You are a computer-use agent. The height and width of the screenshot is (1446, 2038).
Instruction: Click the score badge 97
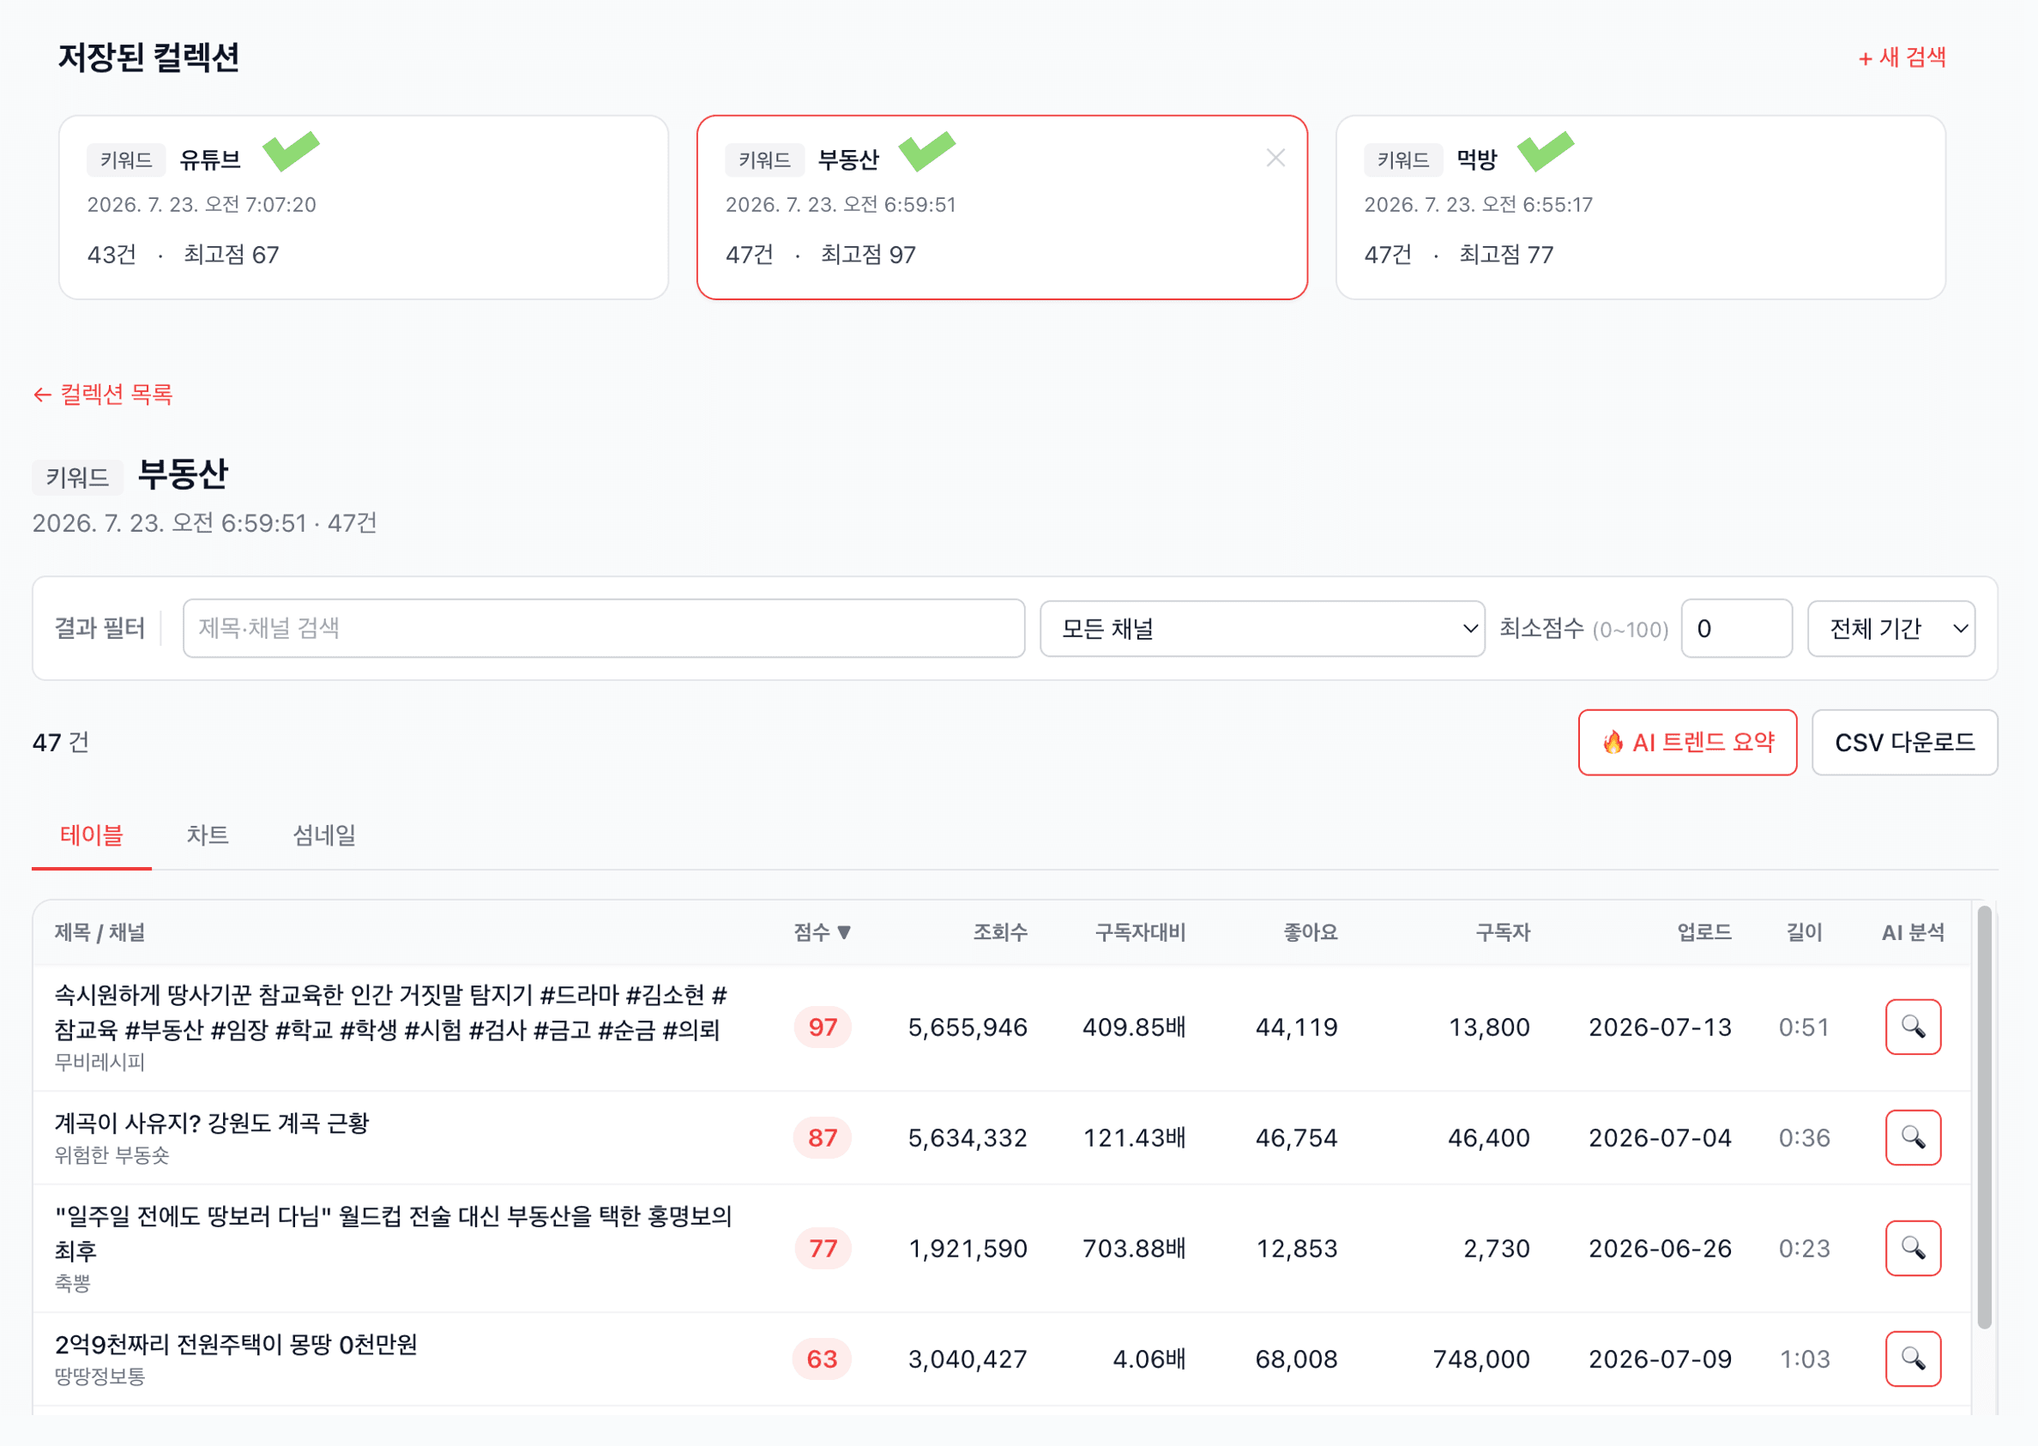tap(822, 1027)
